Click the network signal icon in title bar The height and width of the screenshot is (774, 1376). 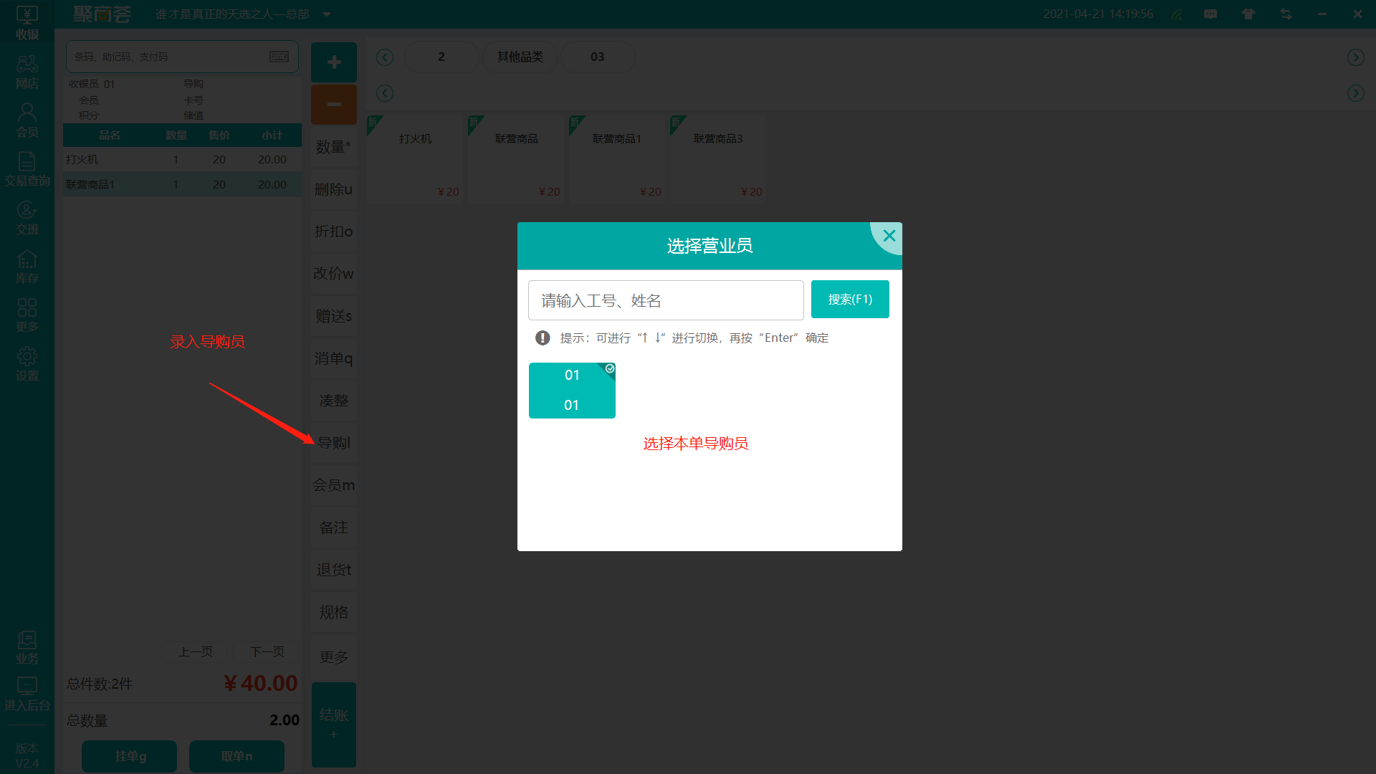[1177, 14]
